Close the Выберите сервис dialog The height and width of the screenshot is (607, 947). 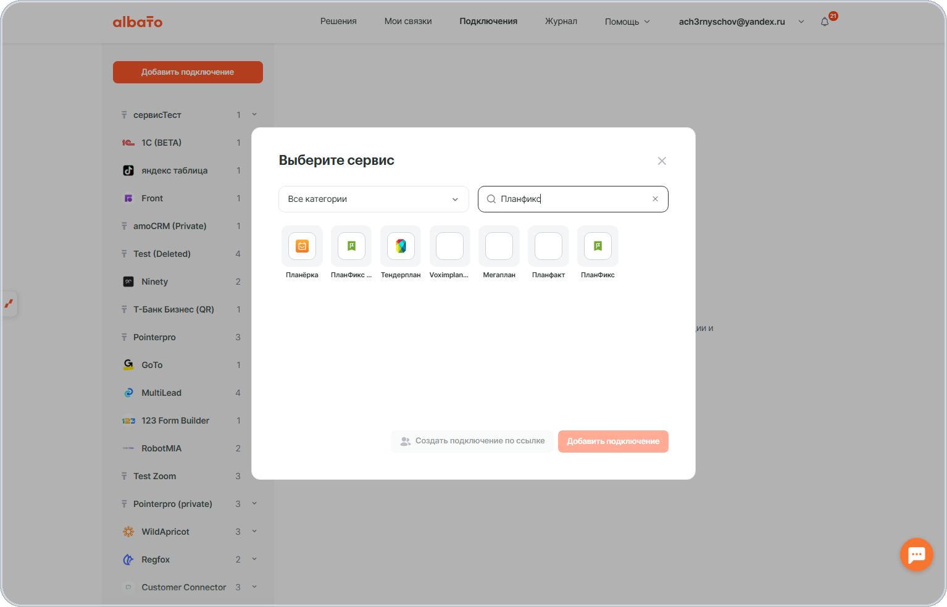[x=662, y=161]
